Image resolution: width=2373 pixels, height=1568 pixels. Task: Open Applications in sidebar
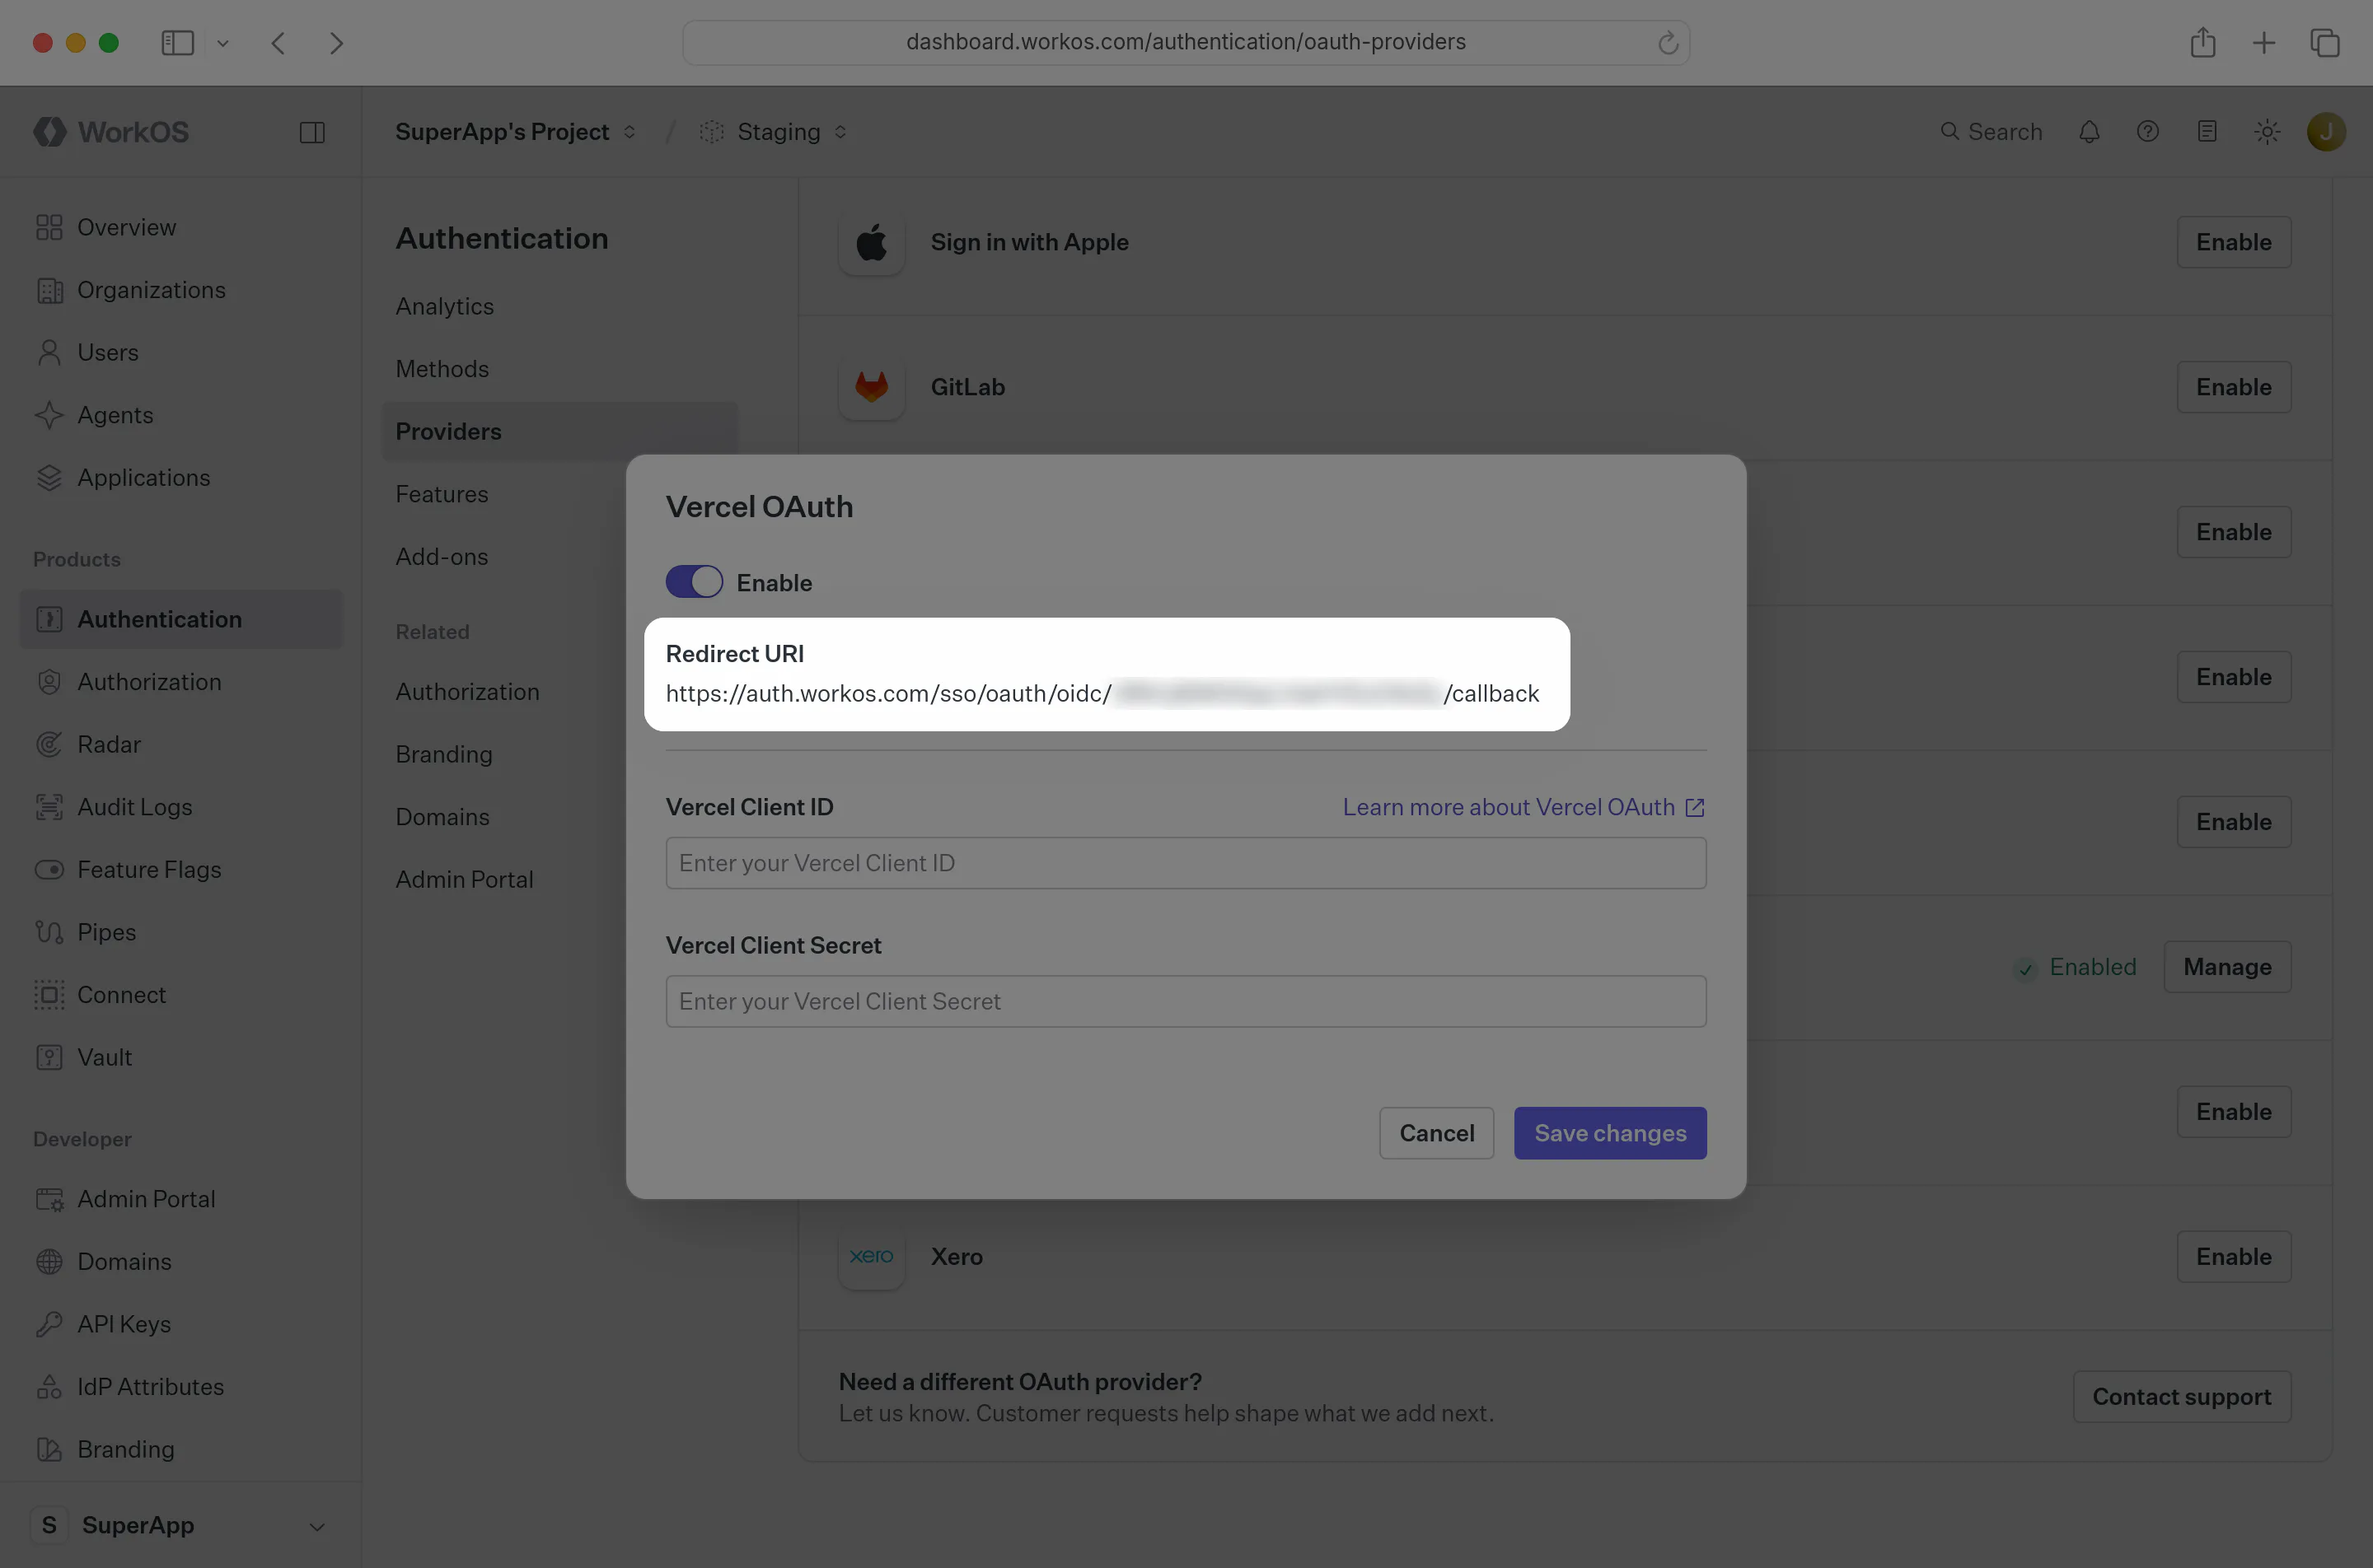(180, 478)
